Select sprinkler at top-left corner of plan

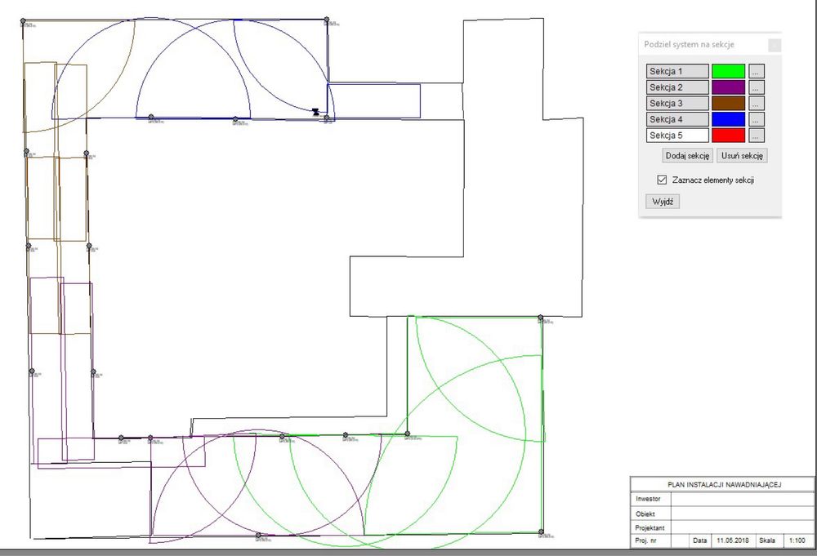click(x=23, y=21)
